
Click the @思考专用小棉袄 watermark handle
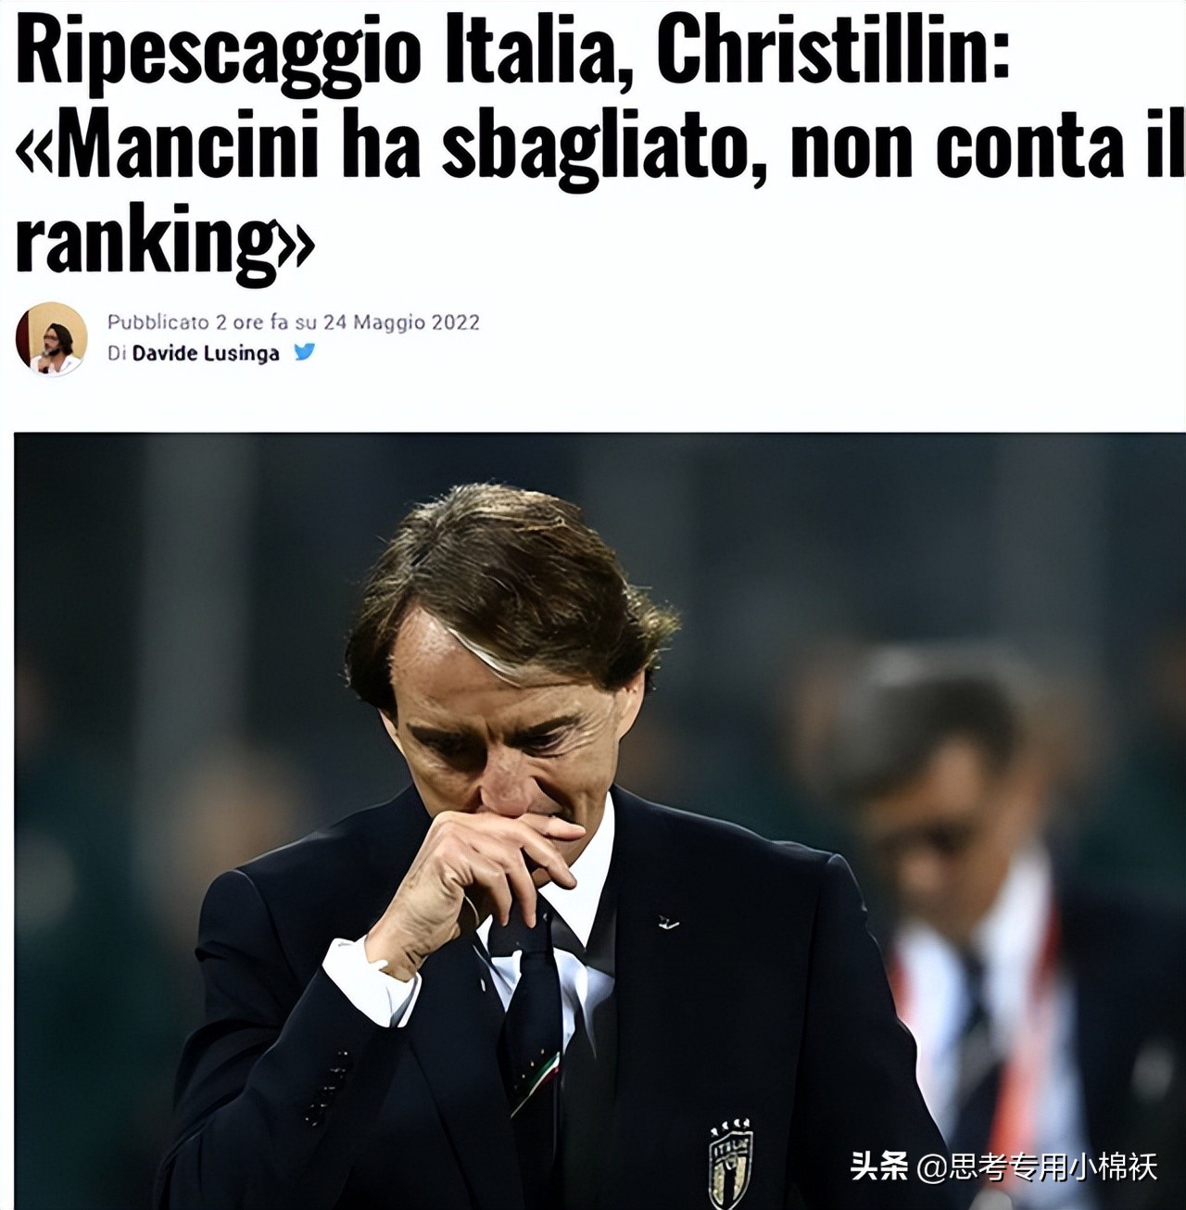pos(1037,1167)
